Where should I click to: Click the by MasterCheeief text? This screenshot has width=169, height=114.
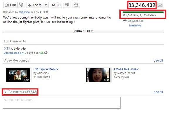coord(124,73)
